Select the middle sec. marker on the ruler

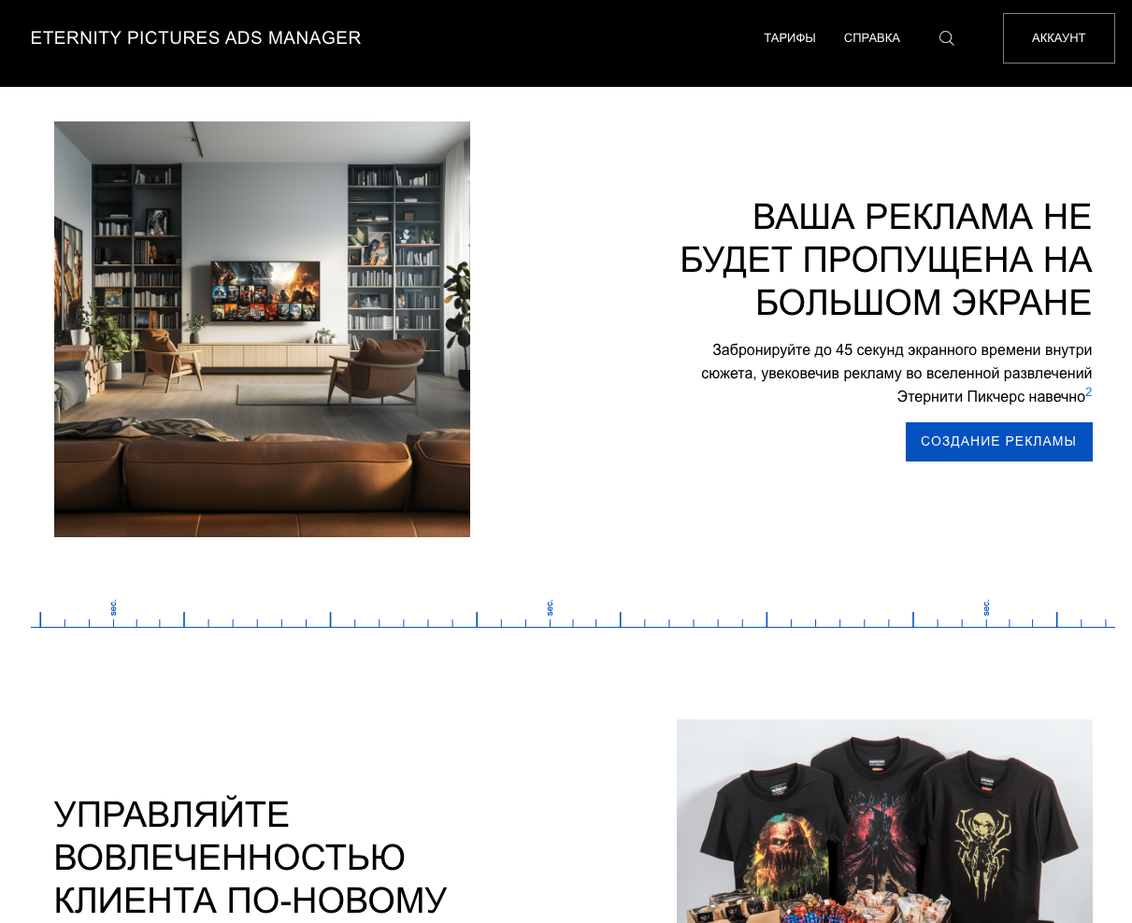coord(550,607)
